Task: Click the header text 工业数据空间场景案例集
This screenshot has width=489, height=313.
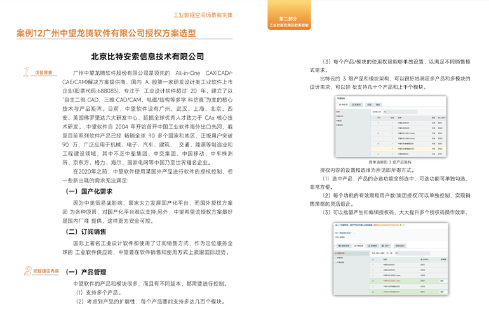Action: pos(203,15)
